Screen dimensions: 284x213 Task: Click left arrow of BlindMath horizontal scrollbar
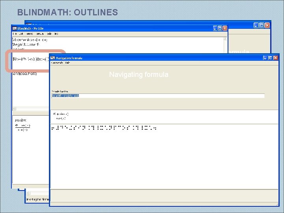15,109
